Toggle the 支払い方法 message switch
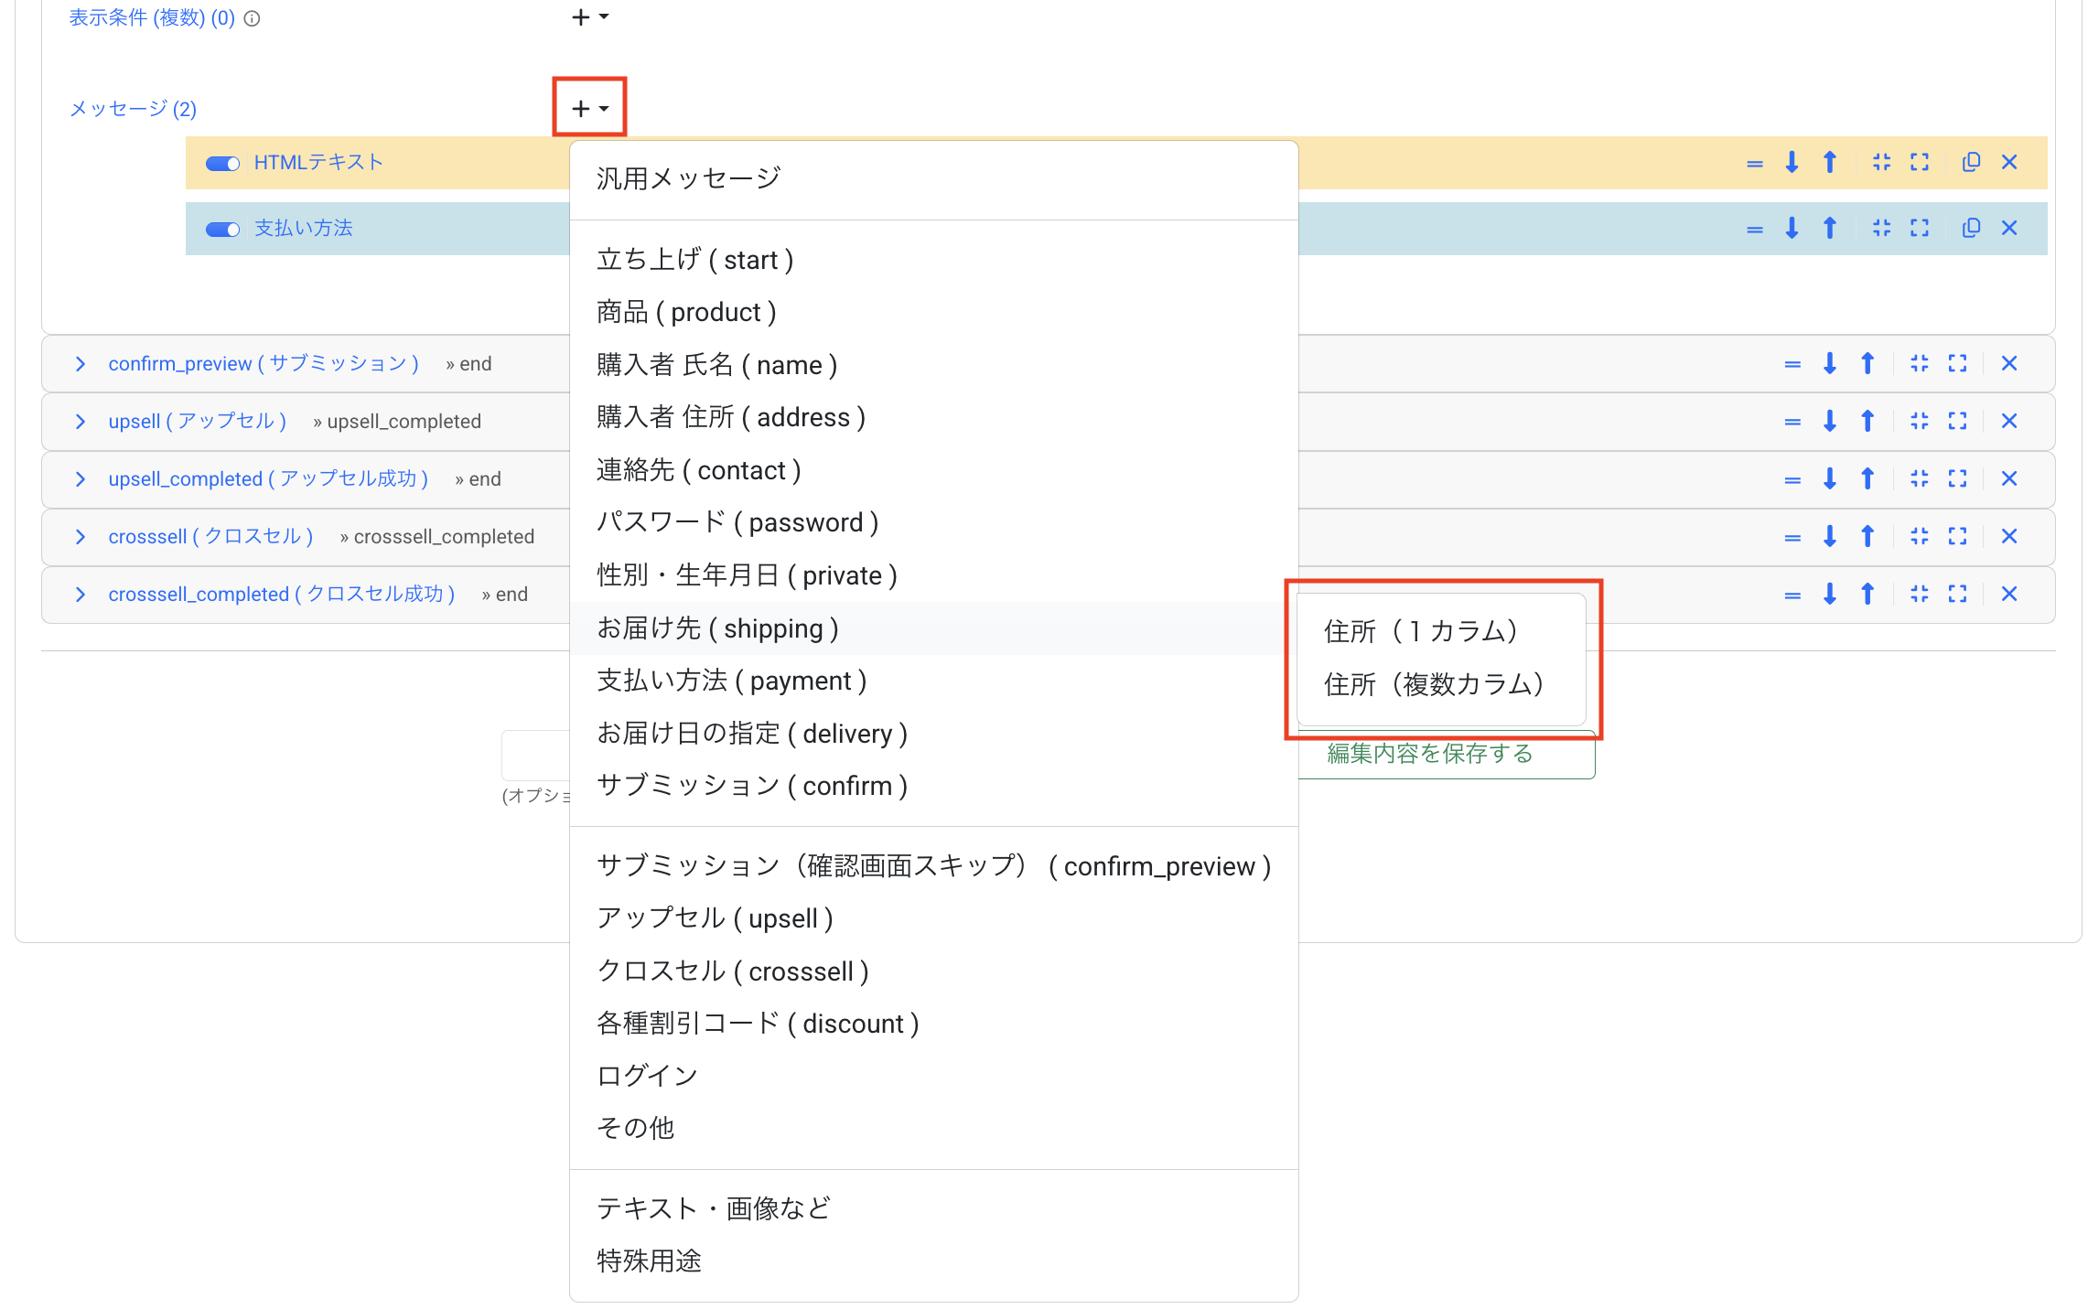 [222, 229]
